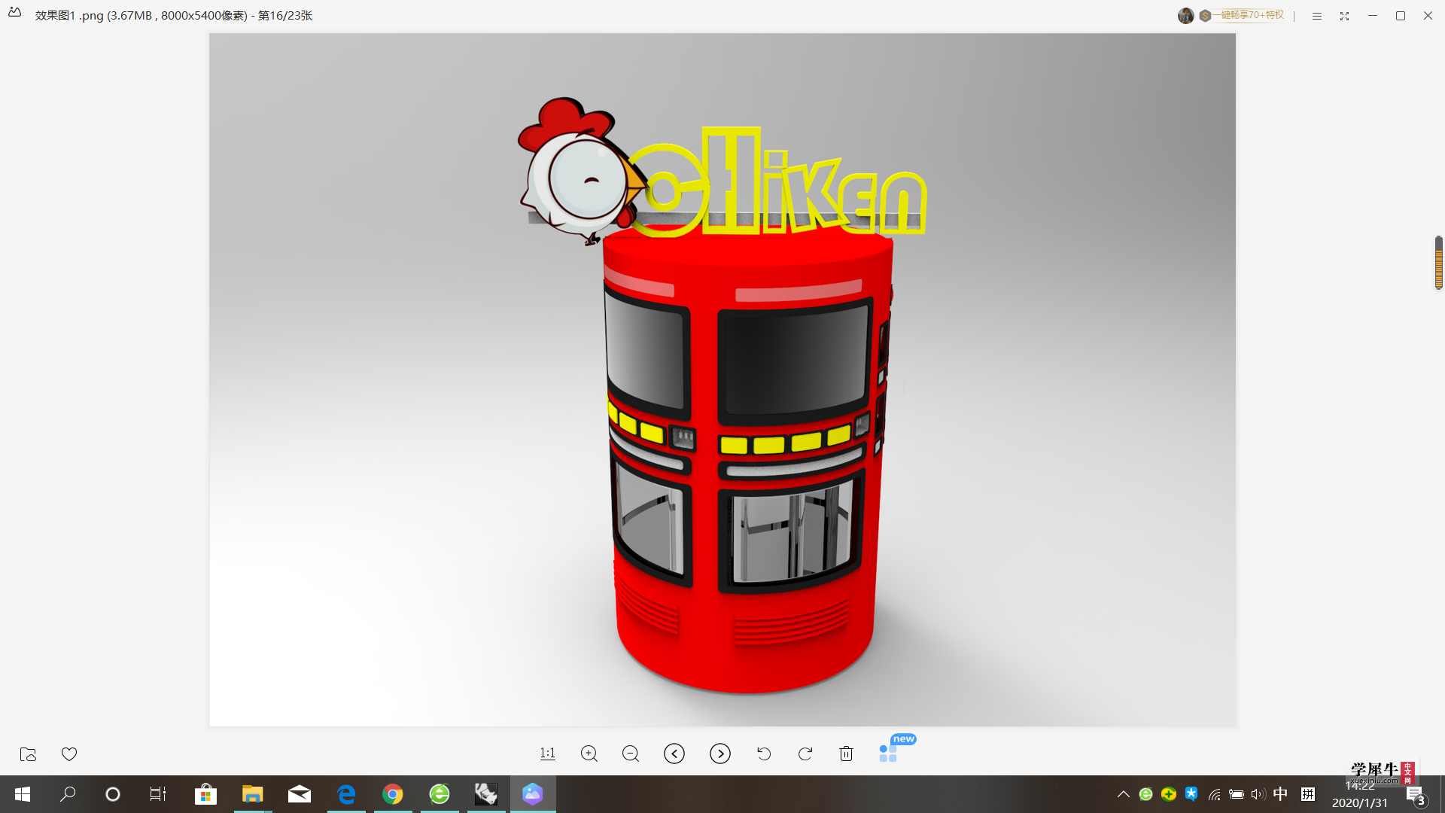Switch to the image viewer taskbar icon
This screenshot has width=1445, height=813.
533,794
